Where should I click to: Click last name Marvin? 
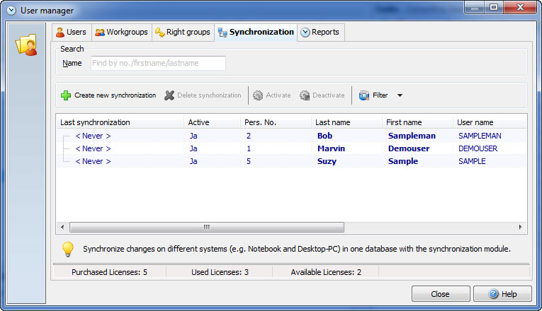click(x=331, y=148)
